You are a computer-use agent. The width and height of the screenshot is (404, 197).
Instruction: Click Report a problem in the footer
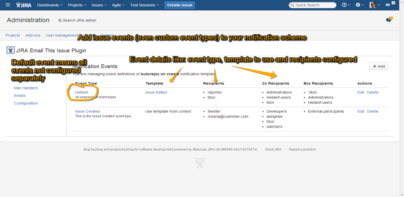click(302, 149)
